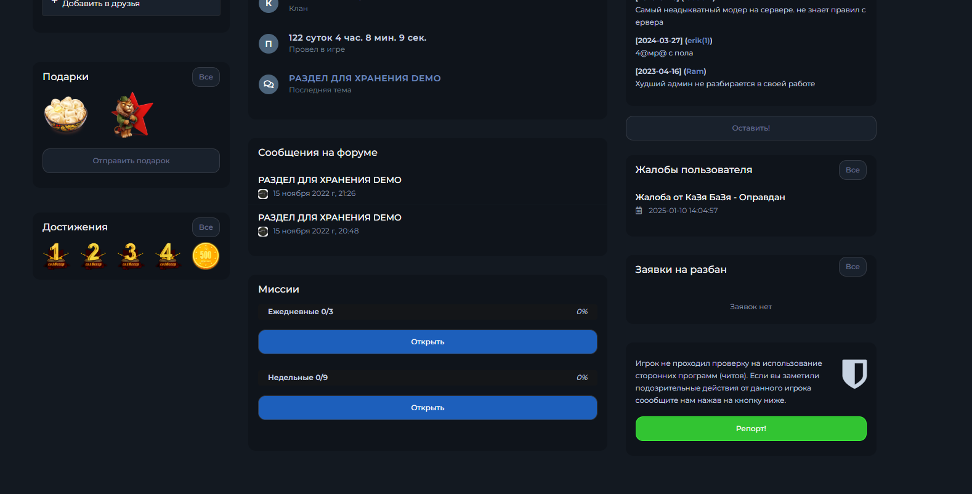The width and height of the screenshot is (972, 494).
Task: Click the lion with red star gift
Action: click(x=131, y=115)
